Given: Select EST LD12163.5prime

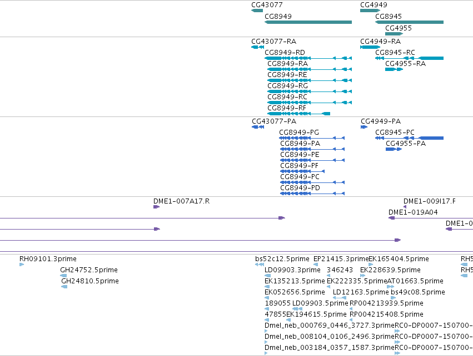Looking at the screenshot, I should 340,298.
